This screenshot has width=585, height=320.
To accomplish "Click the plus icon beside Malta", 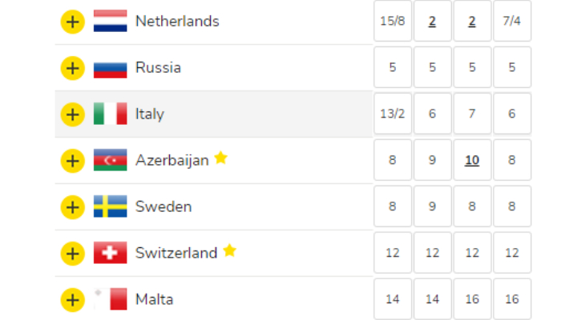I will [73, 300].
